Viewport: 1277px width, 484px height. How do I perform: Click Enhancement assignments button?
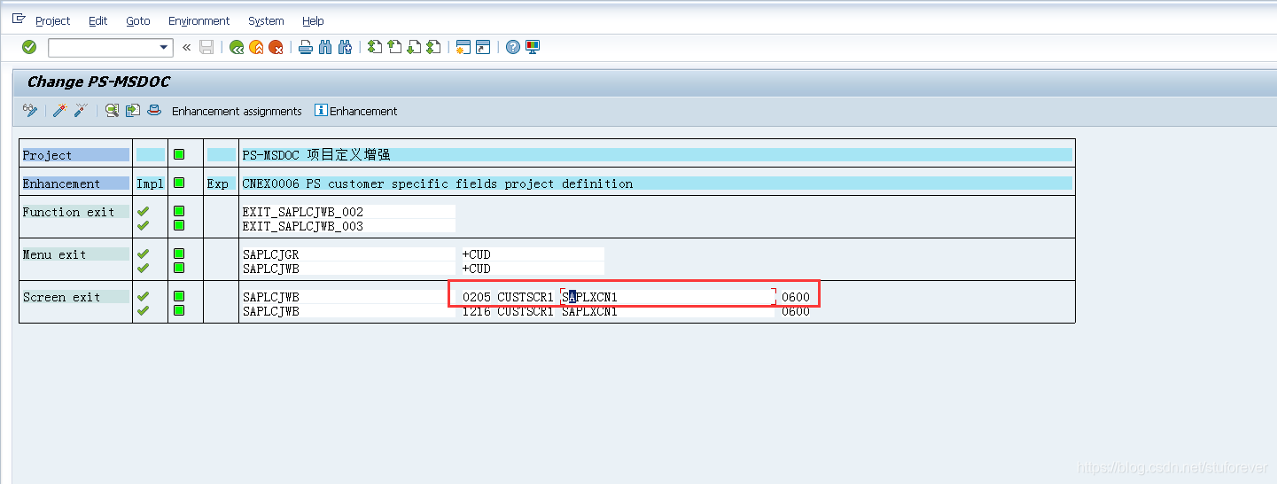tap(237, 111)
